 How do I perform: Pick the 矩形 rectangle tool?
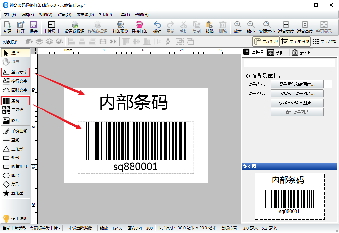click(16, 158)
